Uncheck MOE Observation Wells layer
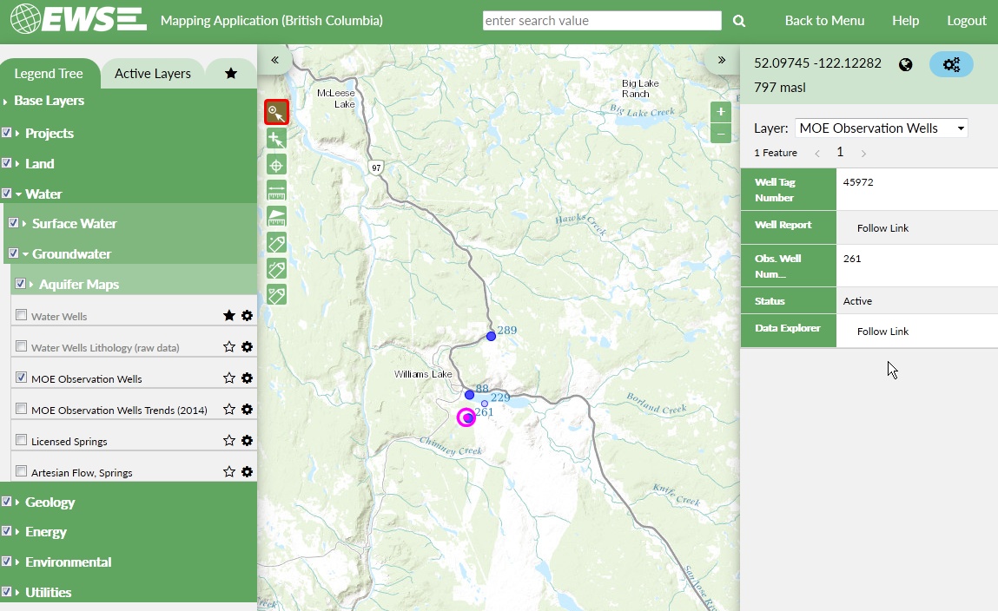The width and height of the screenshot is (998, 611). point(21,377)
